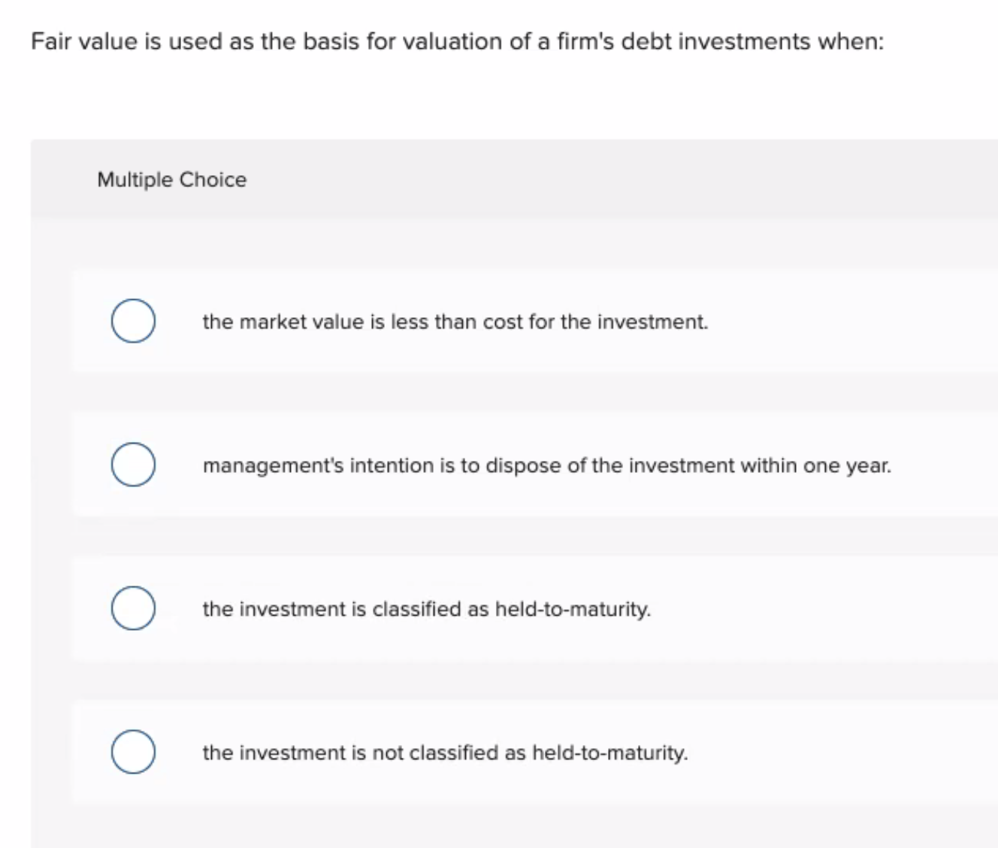Image resolution: width=998 pixels, height=848 pixels.
Task: Click the option mentioning management's intention
Action: (546, 465)
